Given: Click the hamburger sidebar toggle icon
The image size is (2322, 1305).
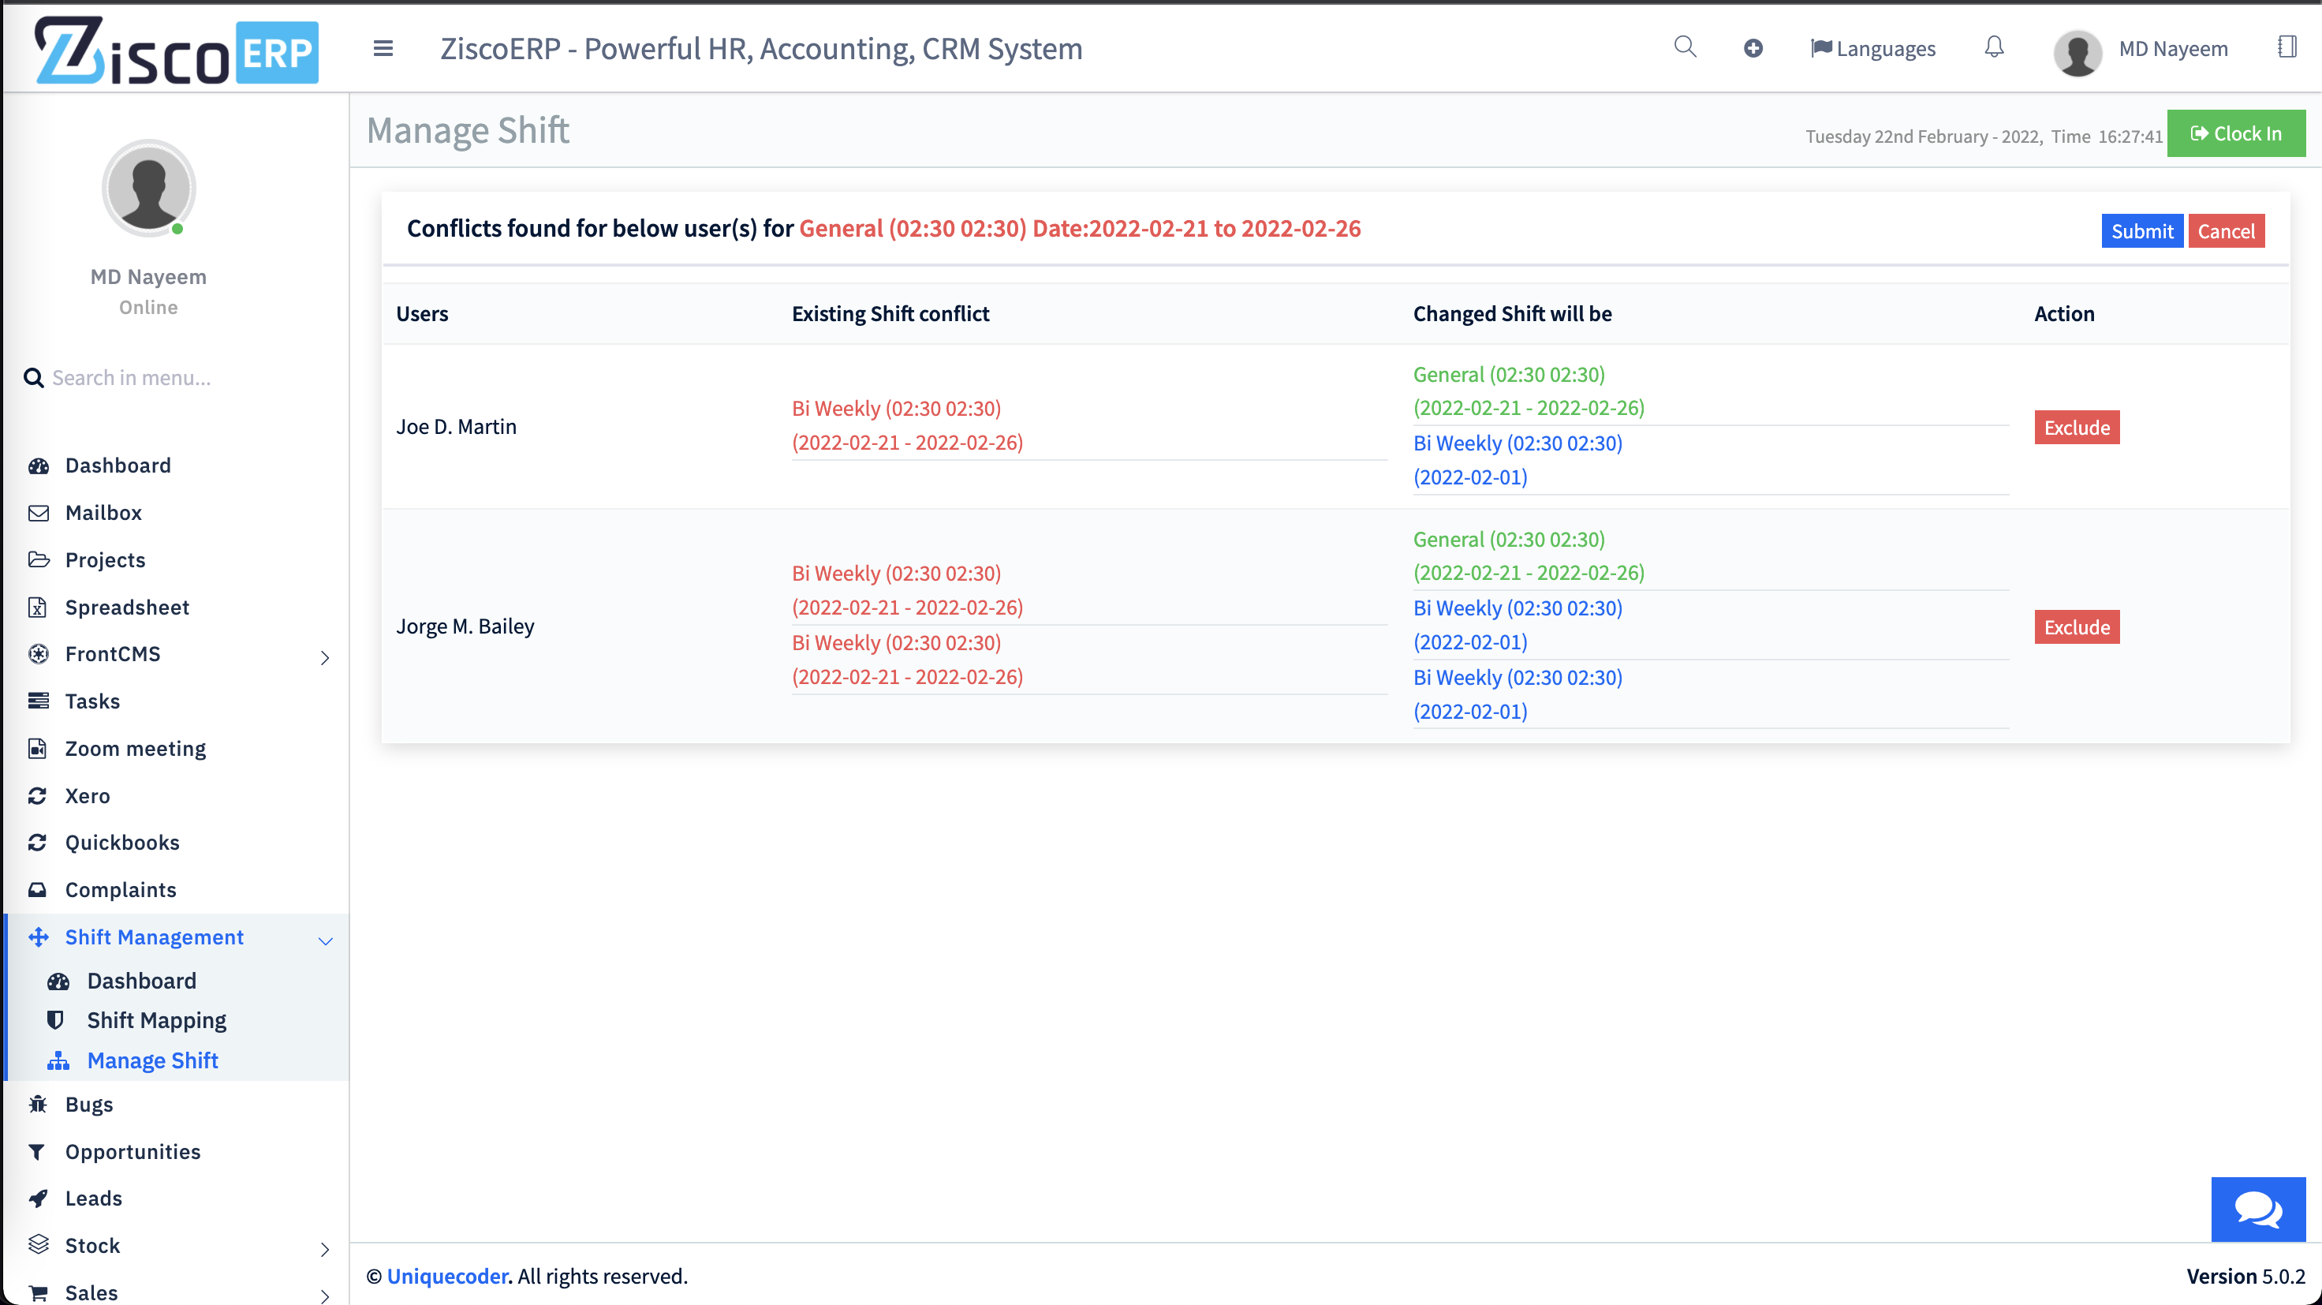Looking at the screenshot, I should point(383,49).
